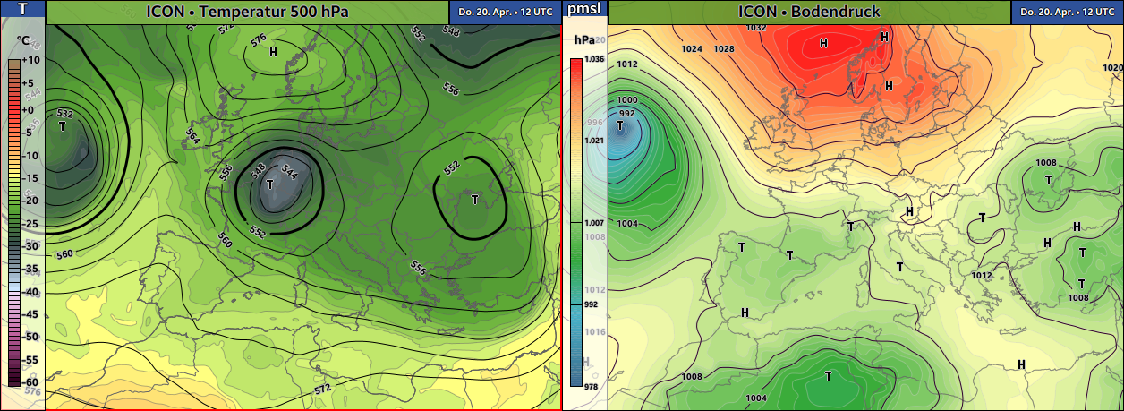Pick the -55 value on the temperature scale
Screen dimensions: 1124x411
(x=30, y=358)
